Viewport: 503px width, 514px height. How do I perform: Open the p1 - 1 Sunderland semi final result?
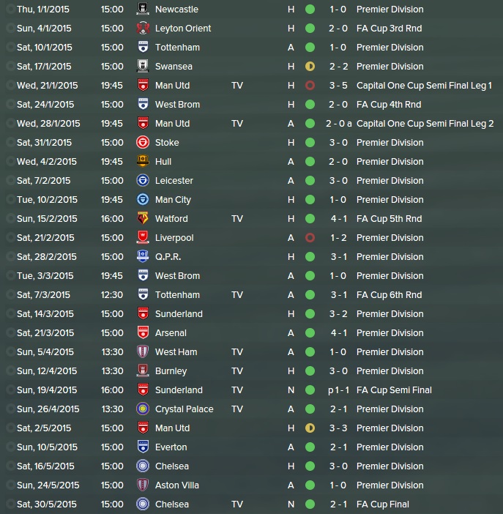click(x=338, y=390)
